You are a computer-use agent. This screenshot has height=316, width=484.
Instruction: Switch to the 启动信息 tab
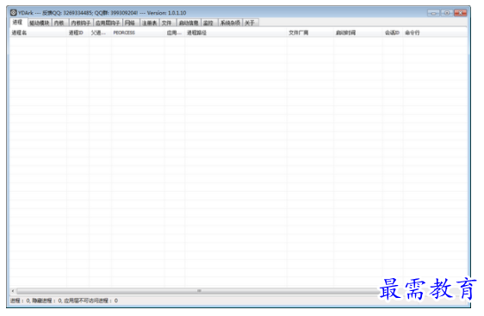tap(189, 23)
